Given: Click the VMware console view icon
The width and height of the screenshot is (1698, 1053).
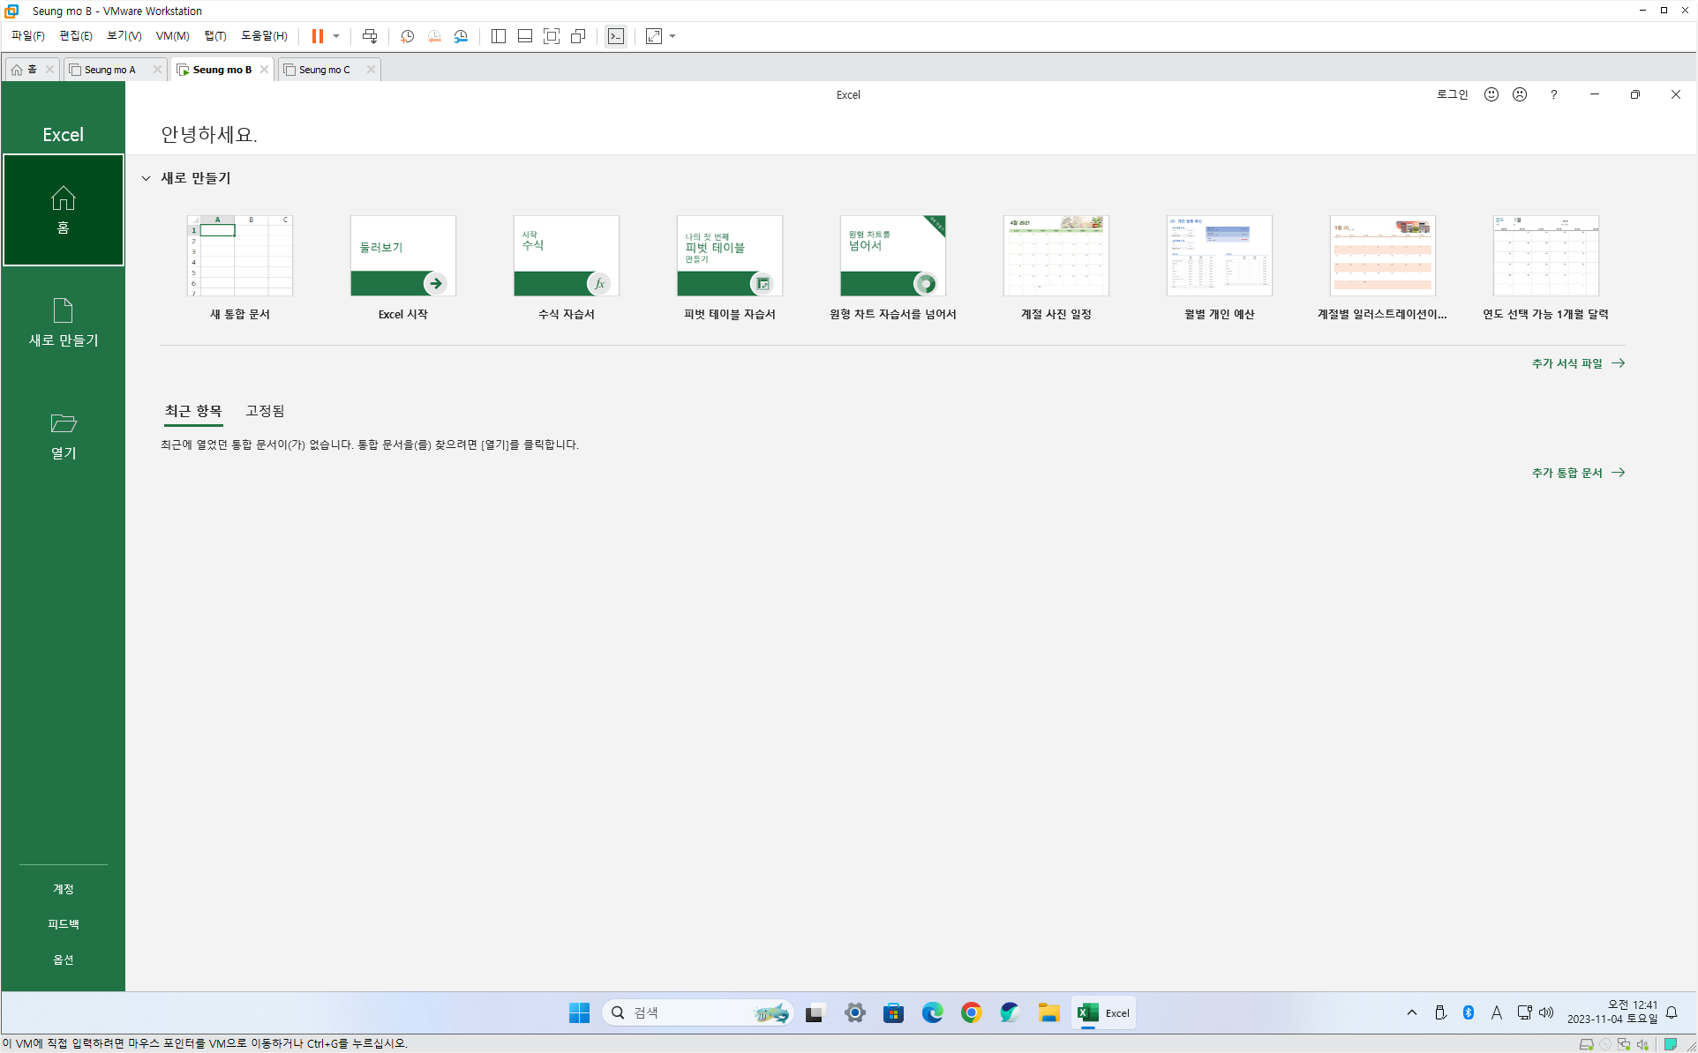Looking at the screenshot, I should click(x=615, y=36).
